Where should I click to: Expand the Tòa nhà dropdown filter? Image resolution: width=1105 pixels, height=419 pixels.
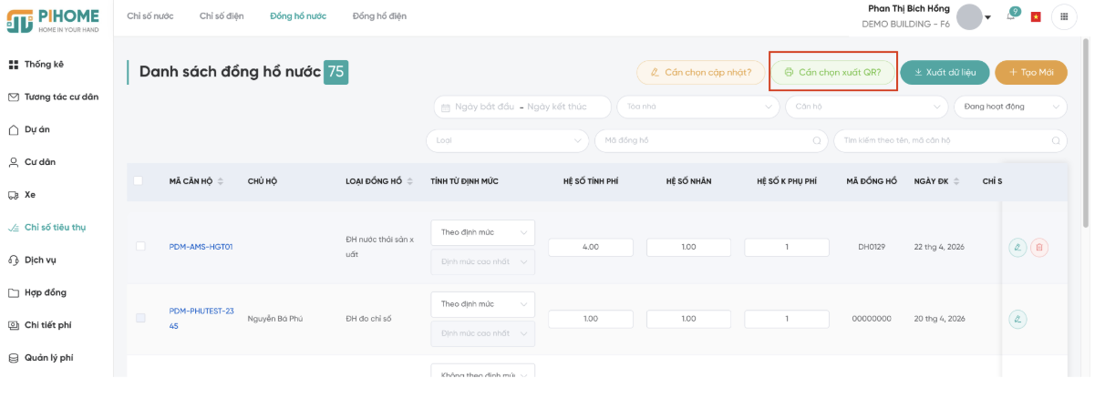click(x=698, y=107)
